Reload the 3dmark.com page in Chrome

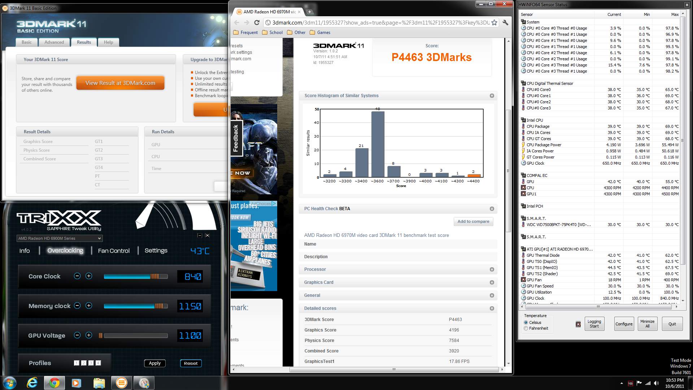[257, 22]
